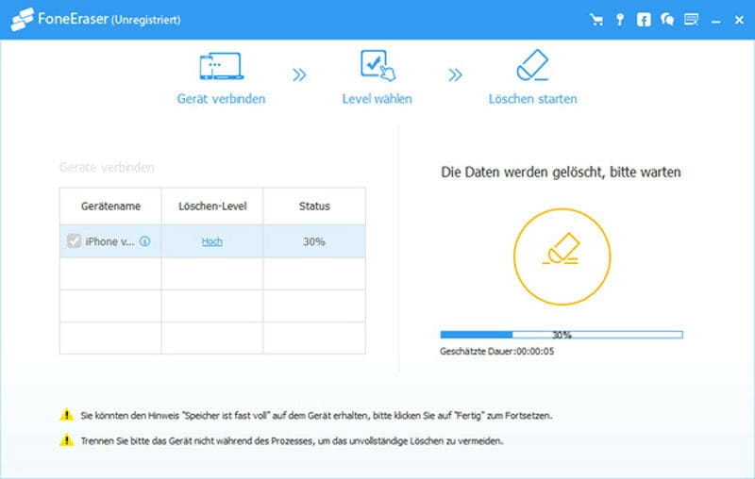The width and height of the screenshot is (755, 479).
Task: Click the Löschen-Level column header
Action: (211, 206)
